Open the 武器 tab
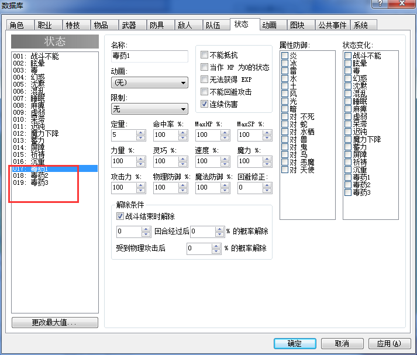The height and width of the screenshot is (355, 417). click(x=132, y=25)
